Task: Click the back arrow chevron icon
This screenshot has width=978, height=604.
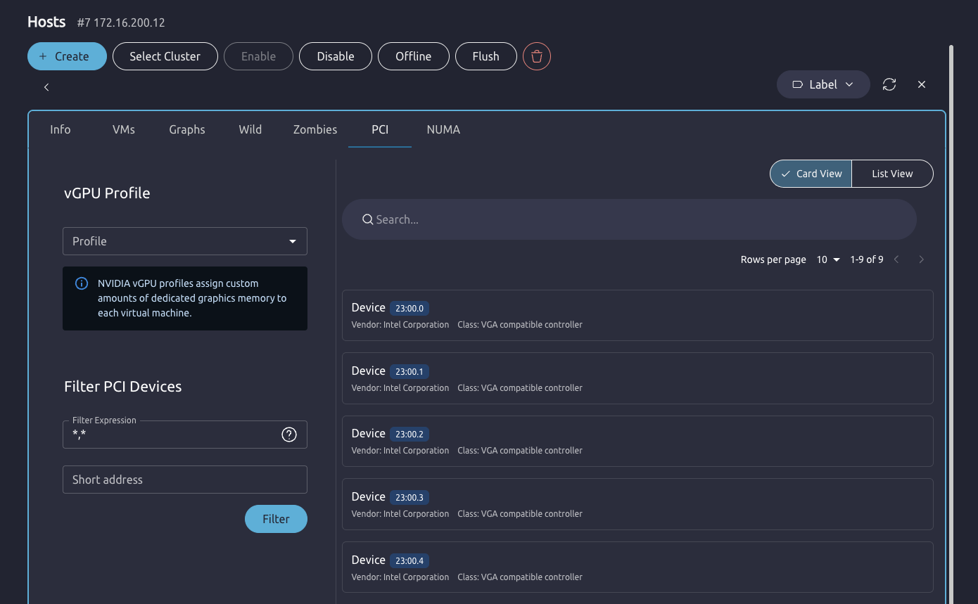Action: tap(46, 87)
